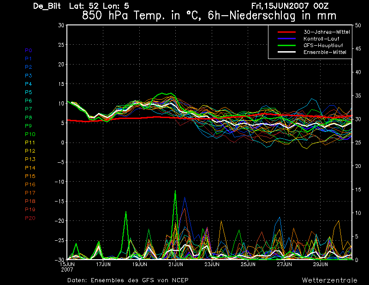Click the 25JUN x-axis label

coord(248,264)
